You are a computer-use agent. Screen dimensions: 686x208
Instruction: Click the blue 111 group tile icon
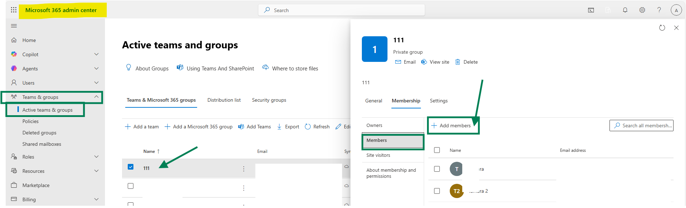375,49
